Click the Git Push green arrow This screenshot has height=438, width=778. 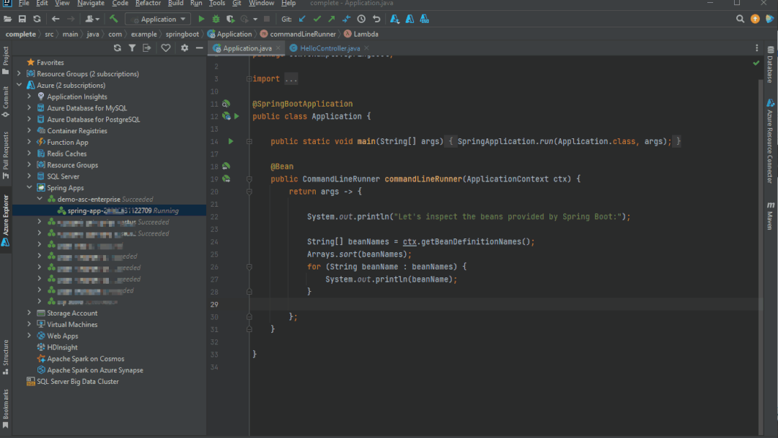pyautogui.click(x=332, y=19)
